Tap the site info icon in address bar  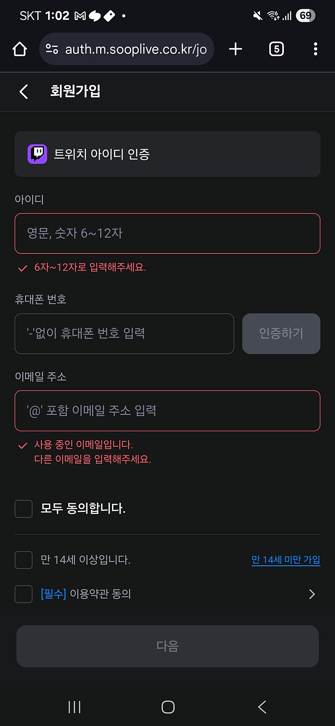point(52,49)
